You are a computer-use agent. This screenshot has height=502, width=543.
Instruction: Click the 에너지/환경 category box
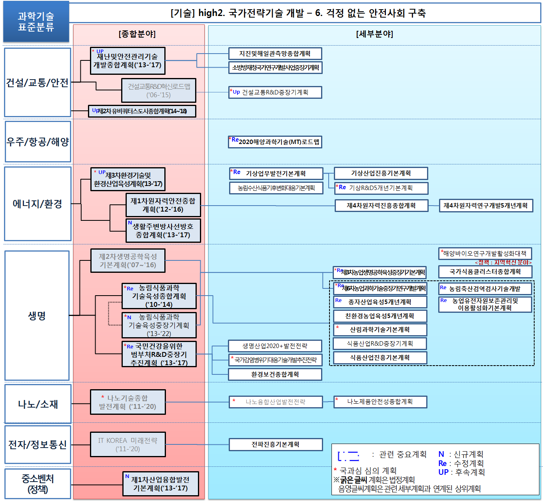(38, 204)
